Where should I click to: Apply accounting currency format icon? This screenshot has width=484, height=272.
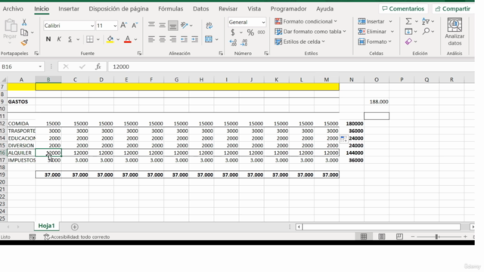coord(233,32)
